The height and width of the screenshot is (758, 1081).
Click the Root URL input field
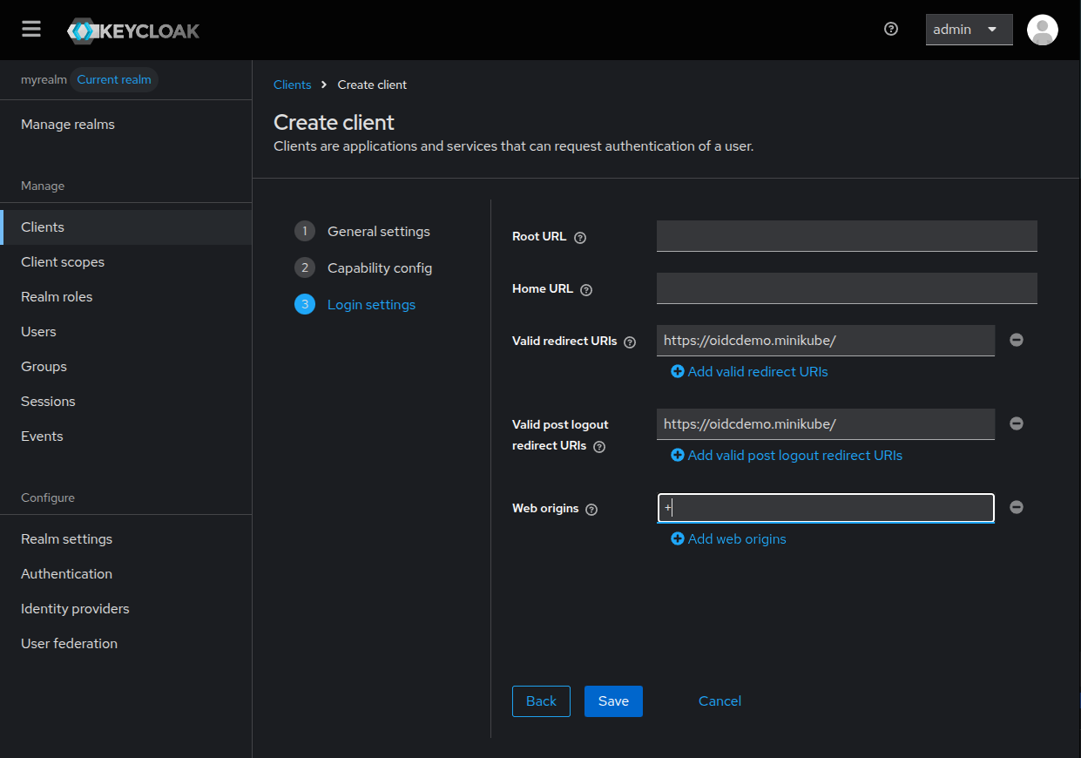847,236
